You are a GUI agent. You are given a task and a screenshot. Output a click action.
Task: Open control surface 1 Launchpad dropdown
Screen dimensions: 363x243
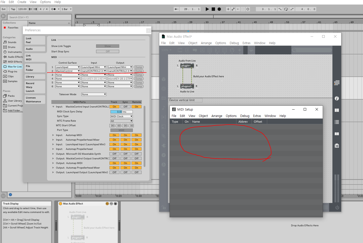tap(68, 67)
